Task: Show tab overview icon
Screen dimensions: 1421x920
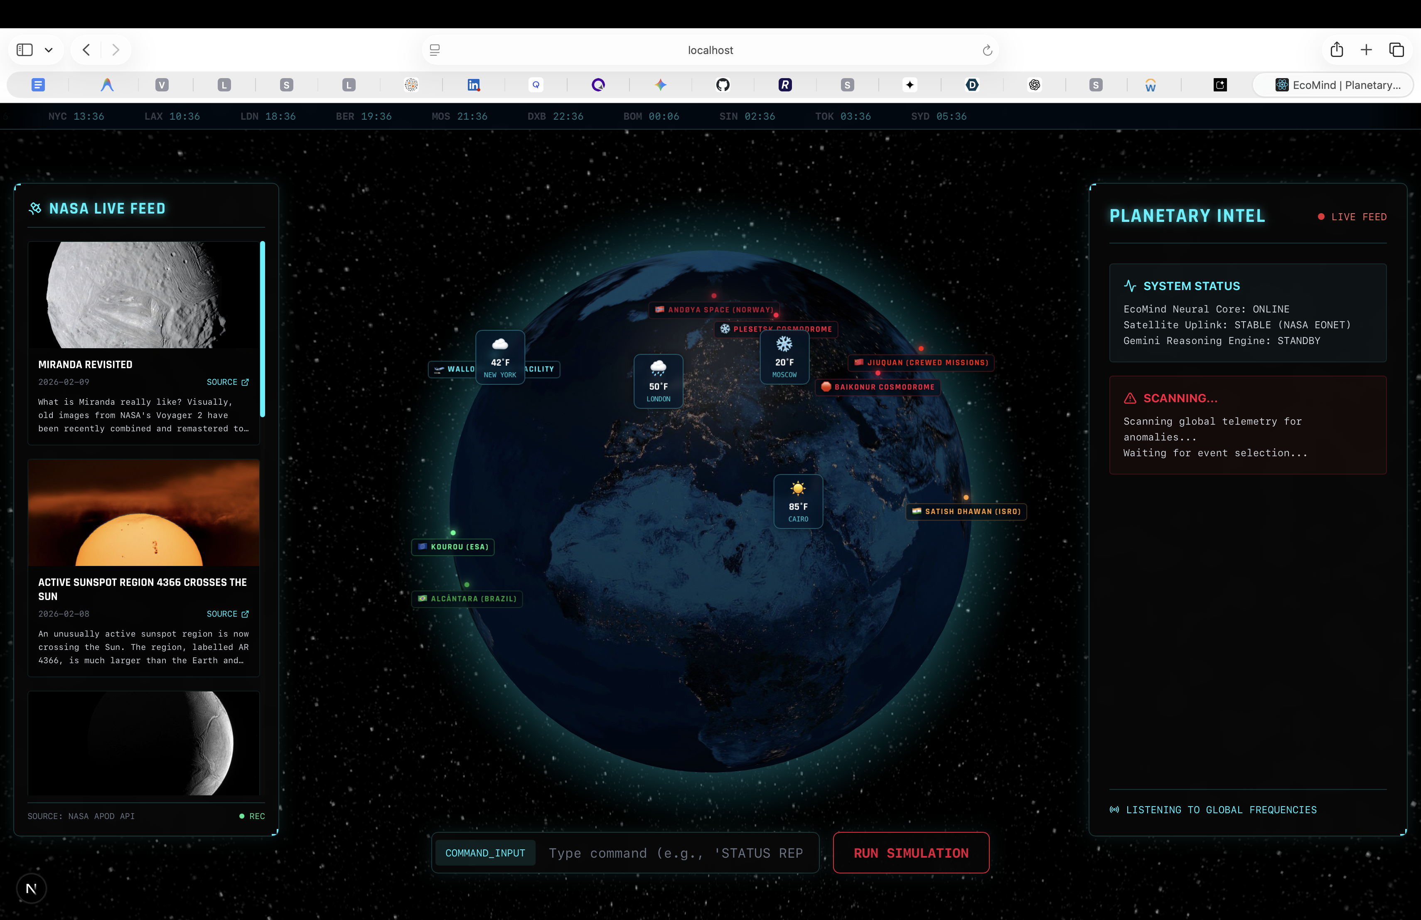Action: 1396,49
